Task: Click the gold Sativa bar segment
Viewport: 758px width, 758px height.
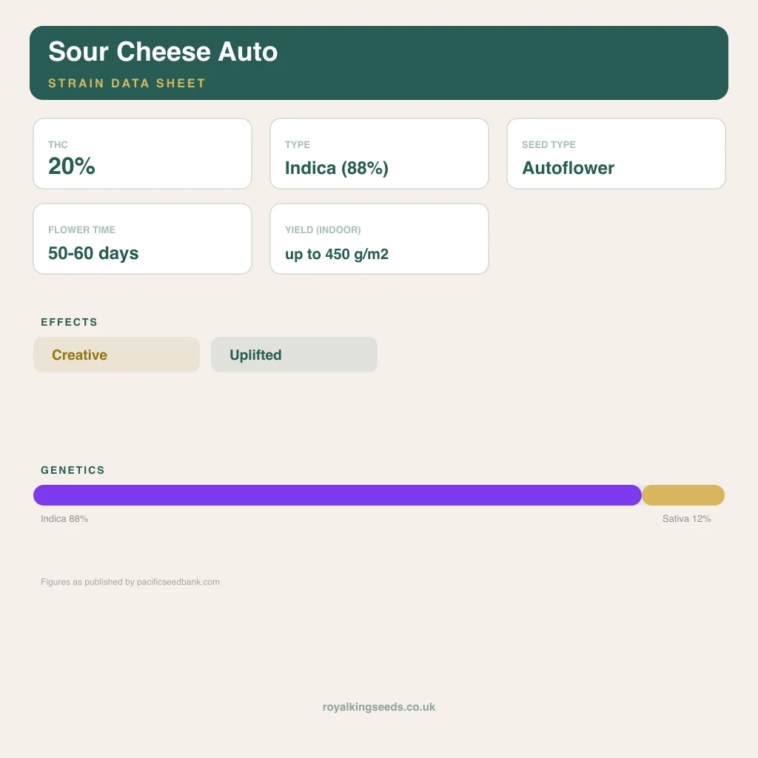Action: [683, 495]
